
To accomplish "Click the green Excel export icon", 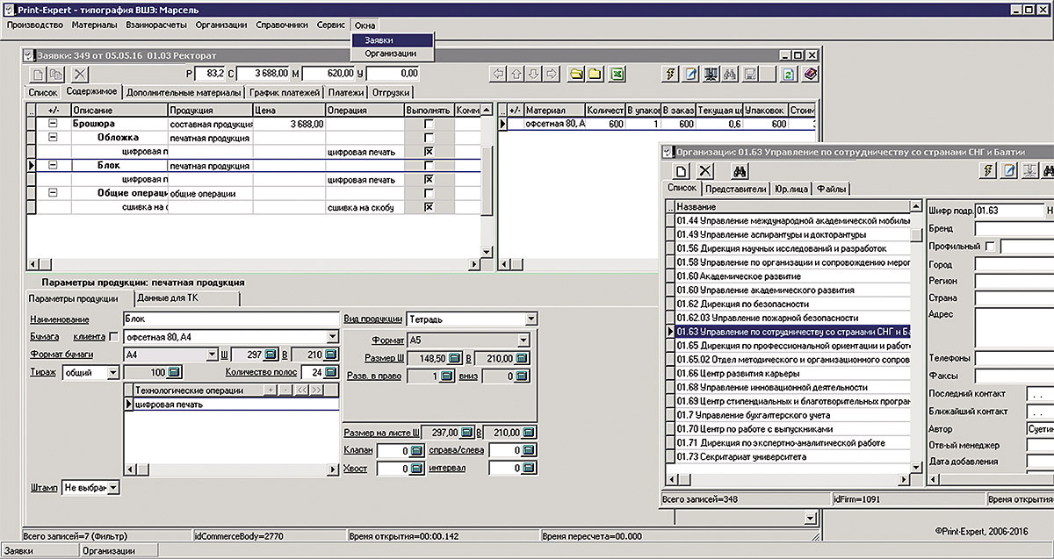I will [617, 75].
